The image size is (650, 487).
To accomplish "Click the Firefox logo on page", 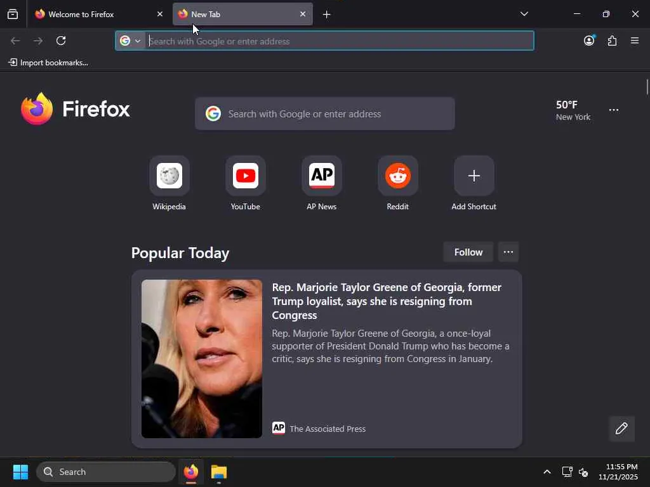I will (76, 109).
